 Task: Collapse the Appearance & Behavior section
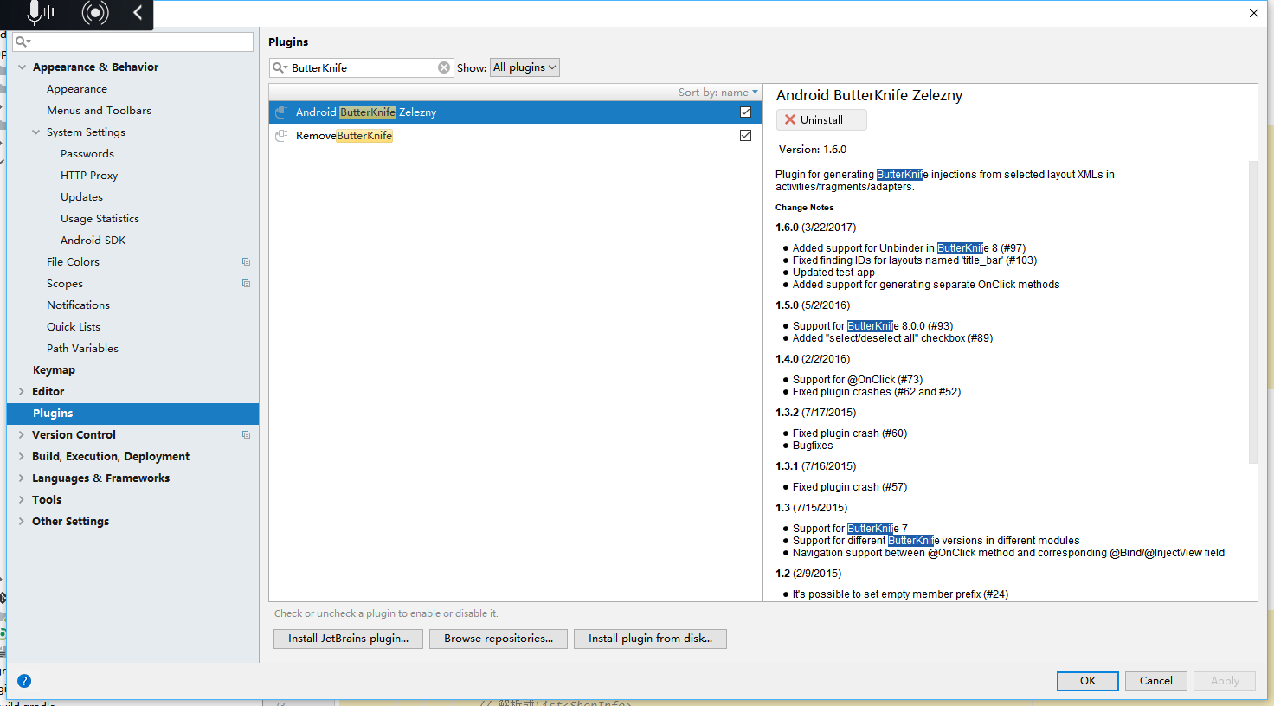(22, 67)
